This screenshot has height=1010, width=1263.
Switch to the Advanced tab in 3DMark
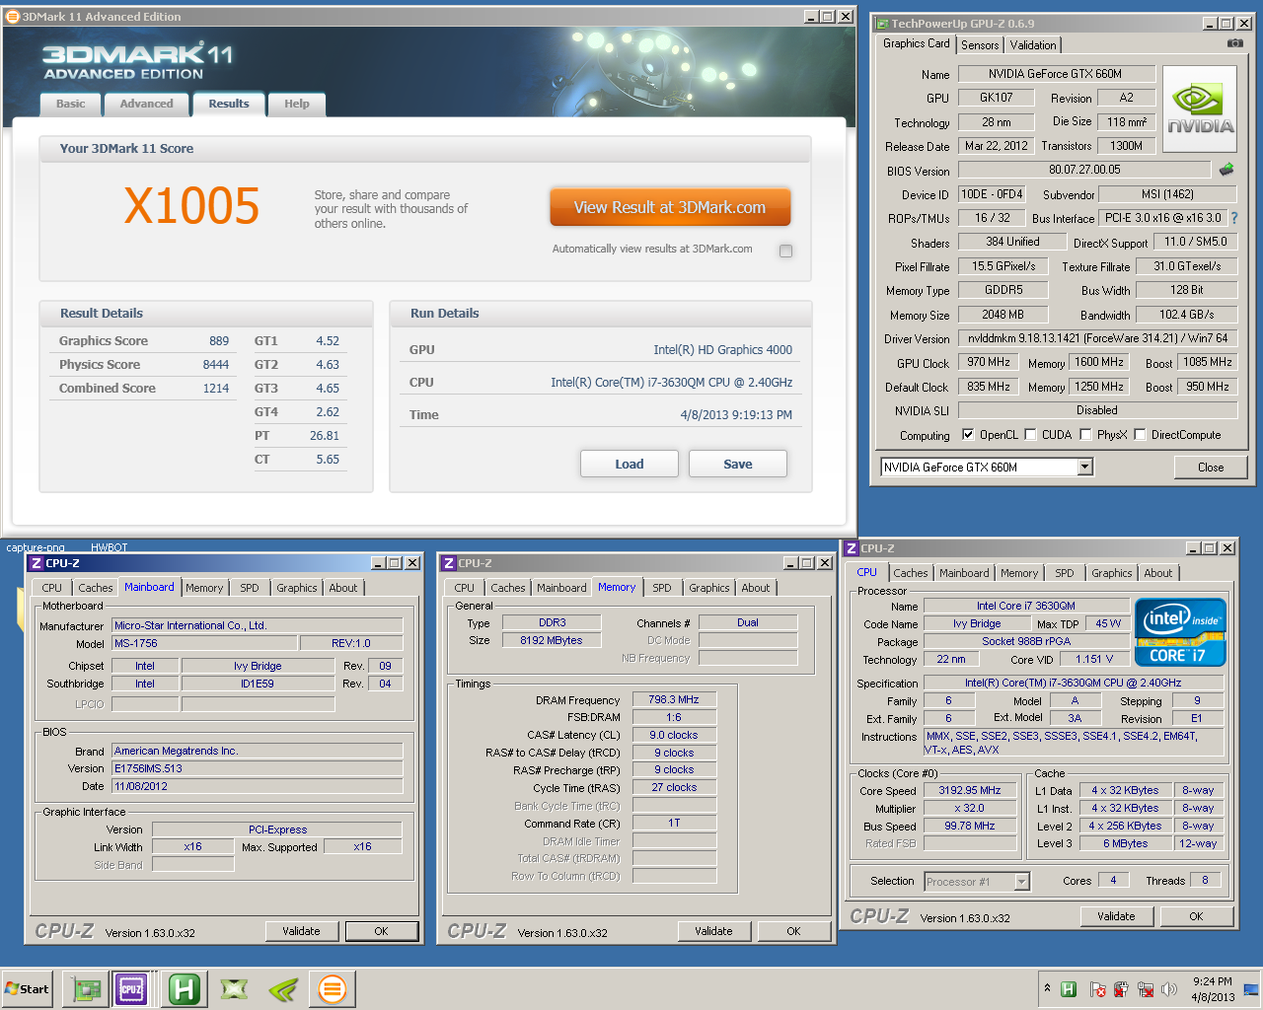(x=146, y=104)
